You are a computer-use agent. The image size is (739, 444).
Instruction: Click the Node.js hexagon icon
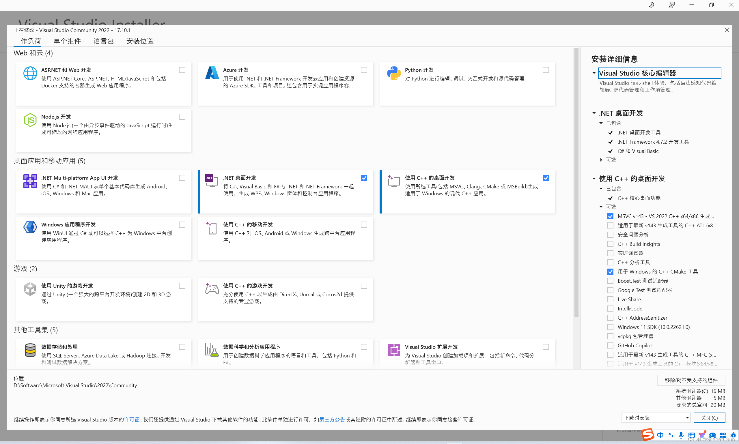pyautogui.click(x=30, y=120)
